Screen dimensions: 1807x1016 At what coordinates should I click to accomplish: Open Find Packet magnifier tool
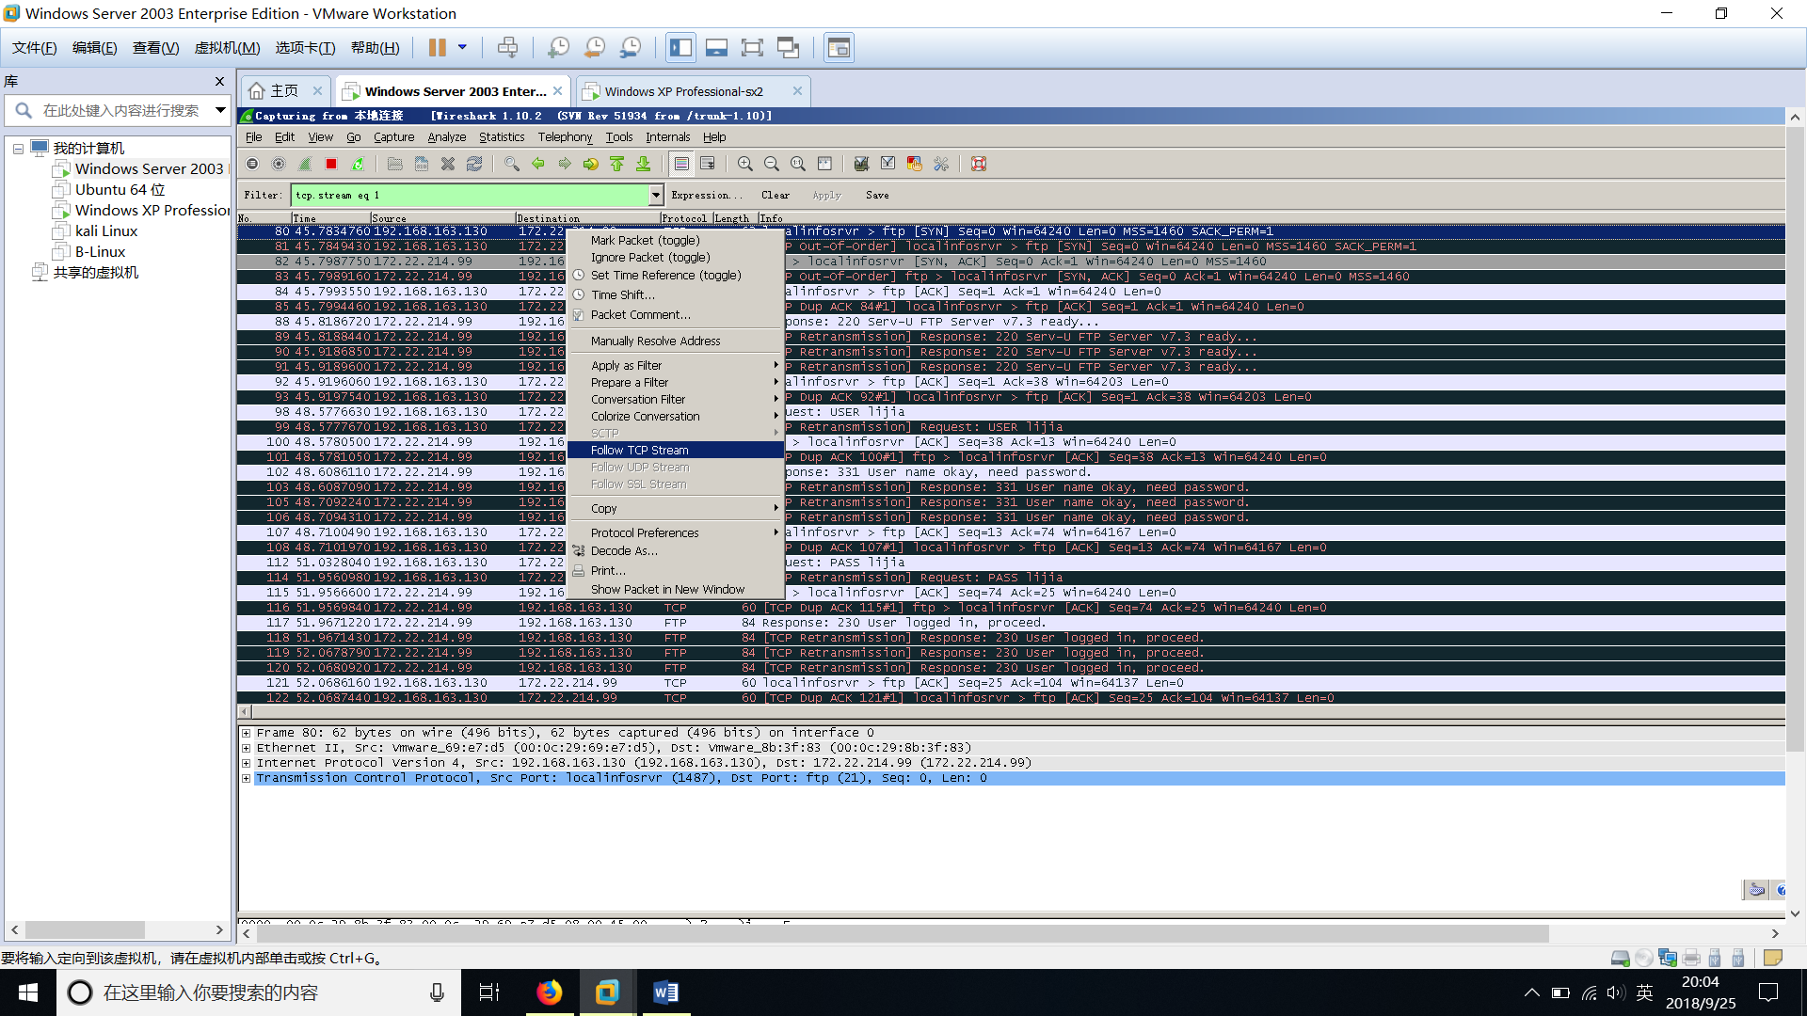[511, 164]
